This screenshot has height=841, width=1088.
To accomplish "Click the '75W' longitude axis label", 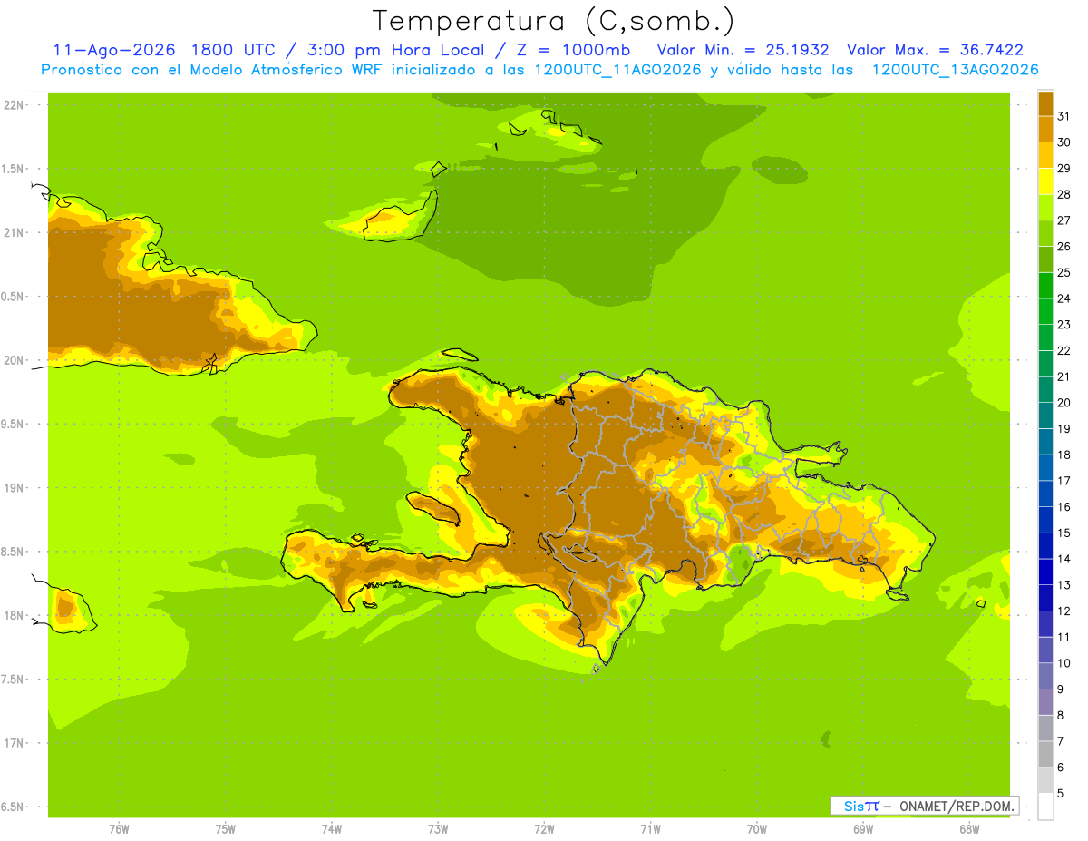I will click(x=226, y=829).
